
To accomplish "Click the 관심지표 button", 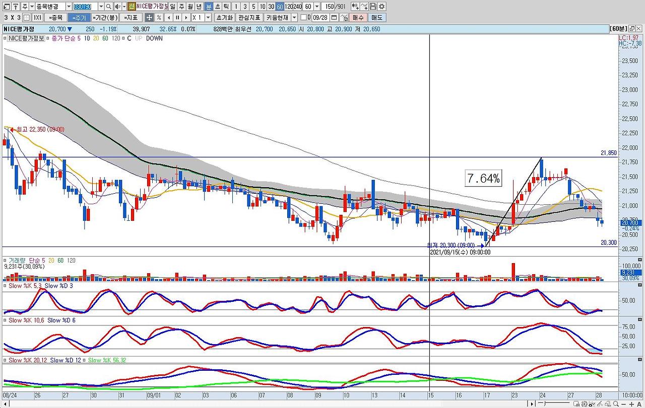I will (x=249, y=18).
